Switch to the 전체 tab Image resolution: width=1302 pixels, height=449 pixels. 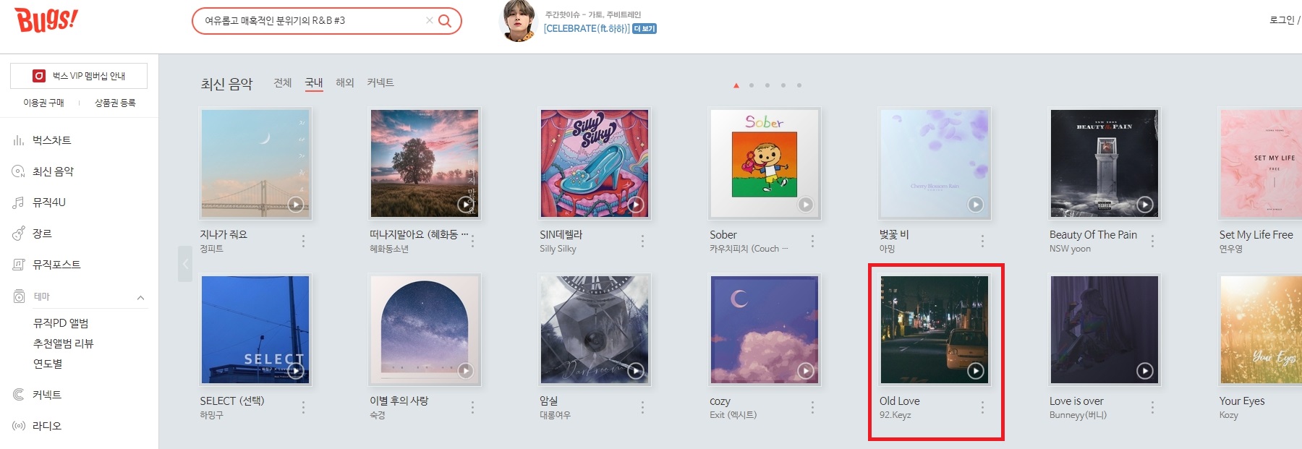(x=283, y=83)
